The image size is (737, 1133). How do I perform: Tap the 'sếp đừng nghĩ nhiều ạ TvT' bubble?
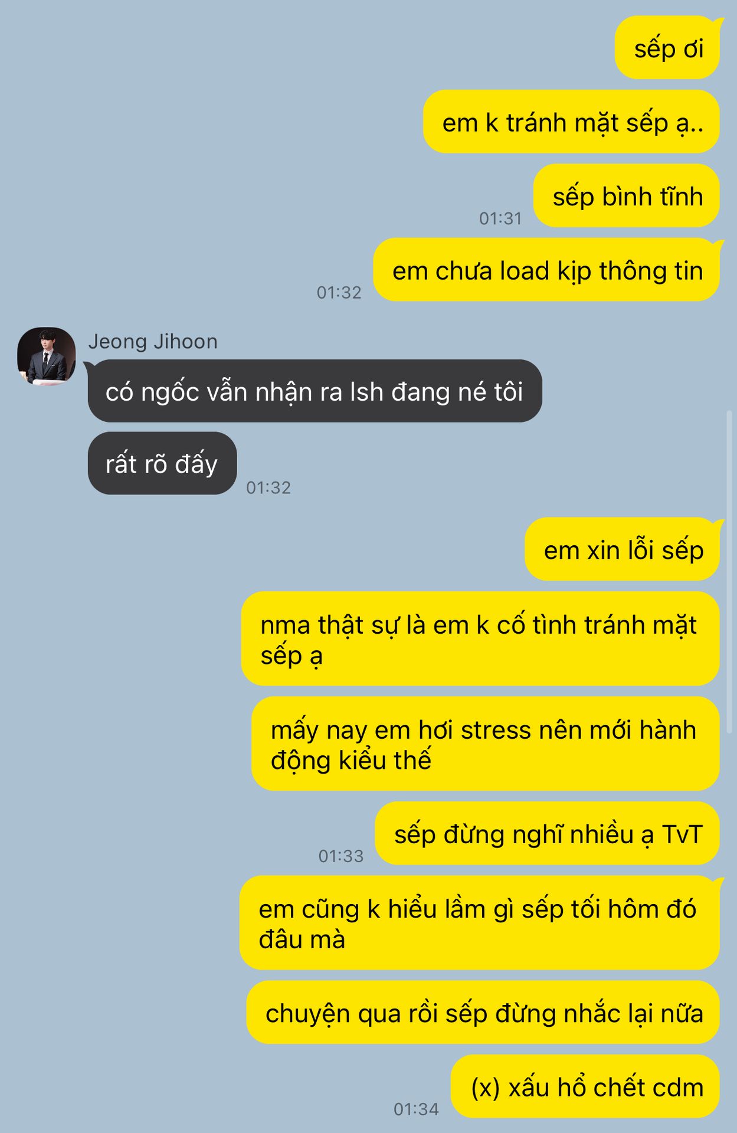[548, 834]
